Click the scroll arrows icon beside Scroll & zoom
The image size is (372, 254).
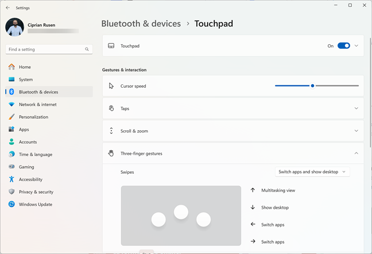click(x=111, y=131)
